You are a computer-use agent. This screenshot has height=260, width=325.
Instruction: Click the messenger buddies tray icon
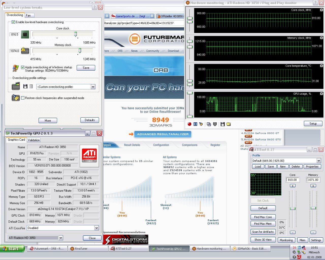coord(304,252)
